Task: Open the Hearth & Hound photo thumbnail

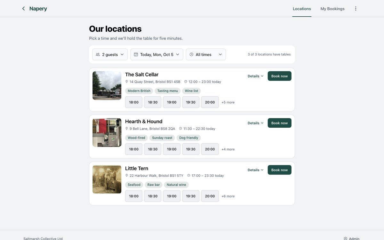Action: tap(107, 132)
